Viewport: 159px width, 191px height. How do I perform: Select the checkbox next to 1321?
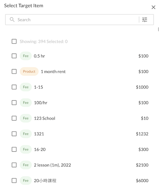(x=14, y=134)
